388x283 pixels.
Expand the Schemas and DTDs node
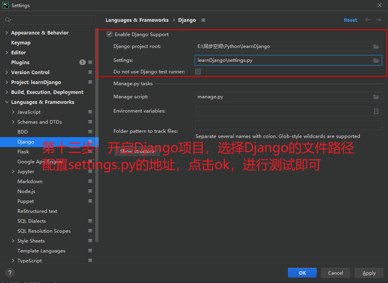click(x=13, y=122)
